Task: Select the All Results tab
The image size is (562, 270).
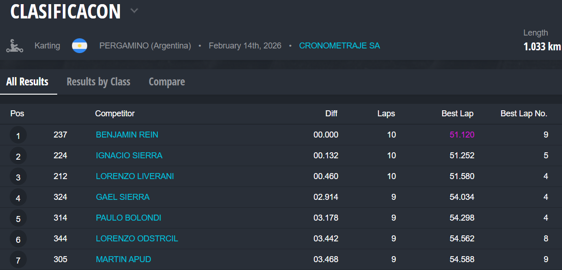Action: pos(27,82)
